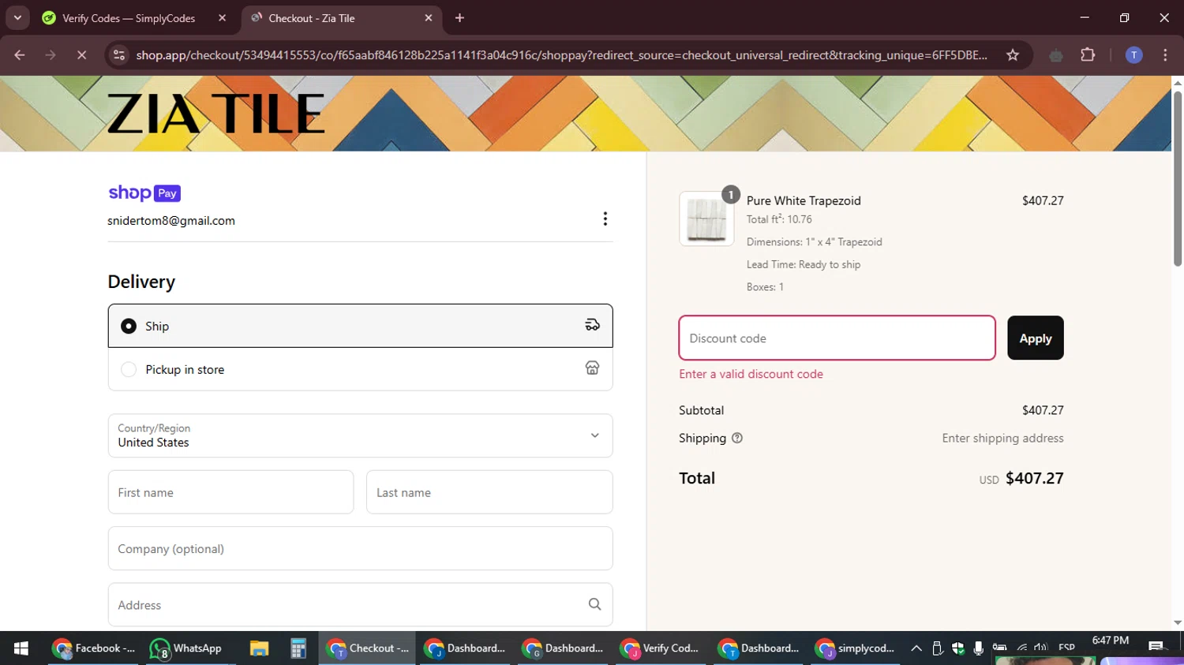
Task: Click the Apply discount button
Action: (x=1036, y=338)
